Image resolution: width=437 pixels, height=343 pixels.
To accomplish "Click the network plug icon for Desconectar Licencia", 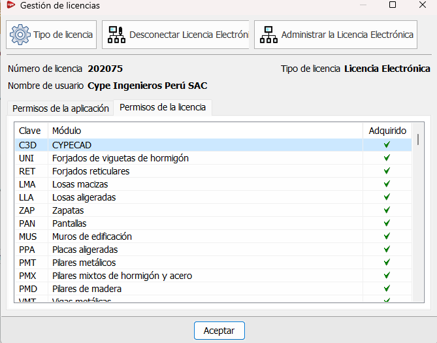I will point(116,35).
